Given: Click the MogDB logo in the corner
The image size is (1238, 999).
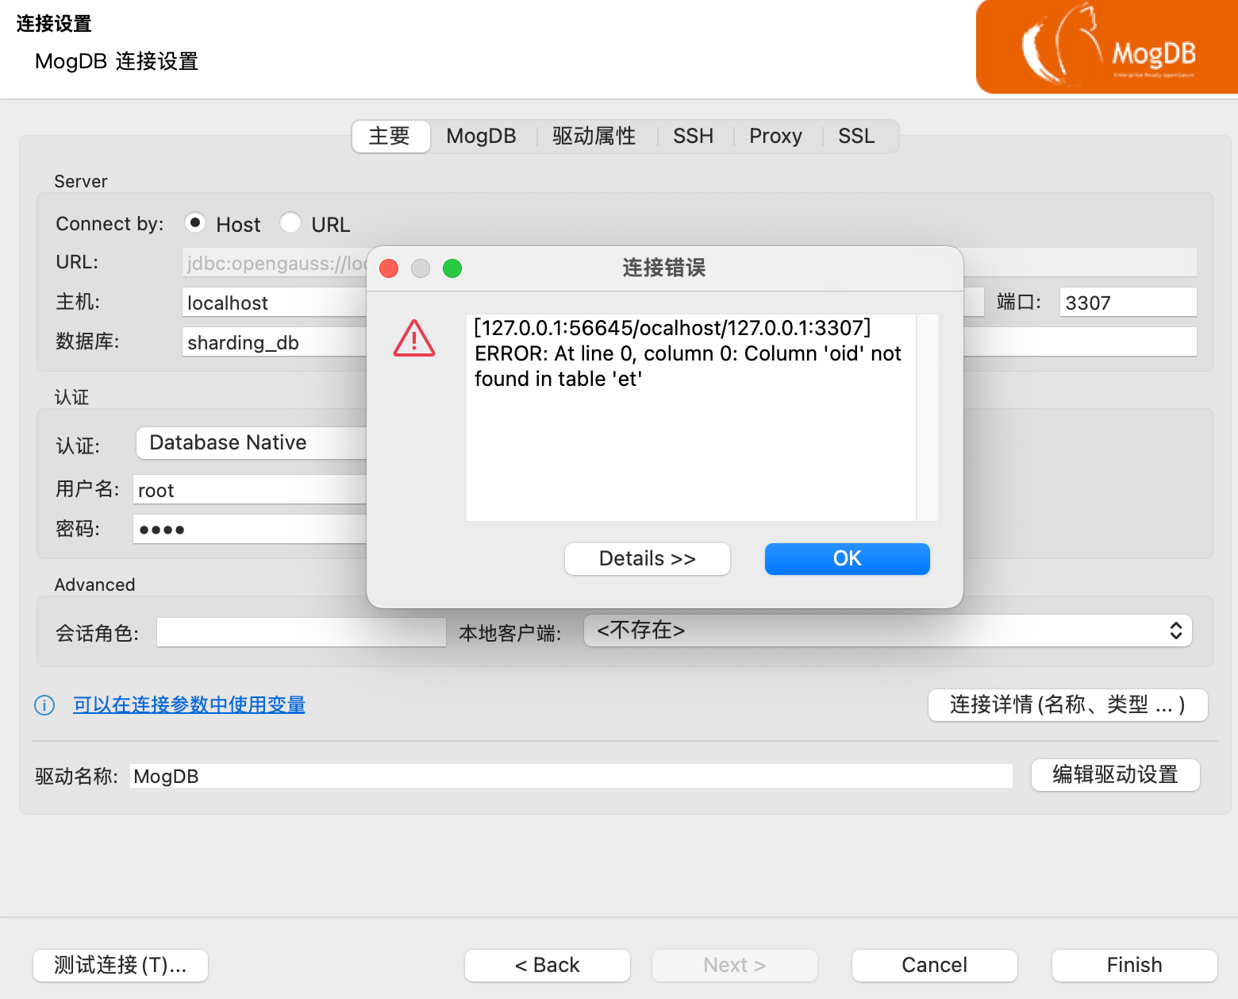Looking at the screenshot, I should 1105,46.
